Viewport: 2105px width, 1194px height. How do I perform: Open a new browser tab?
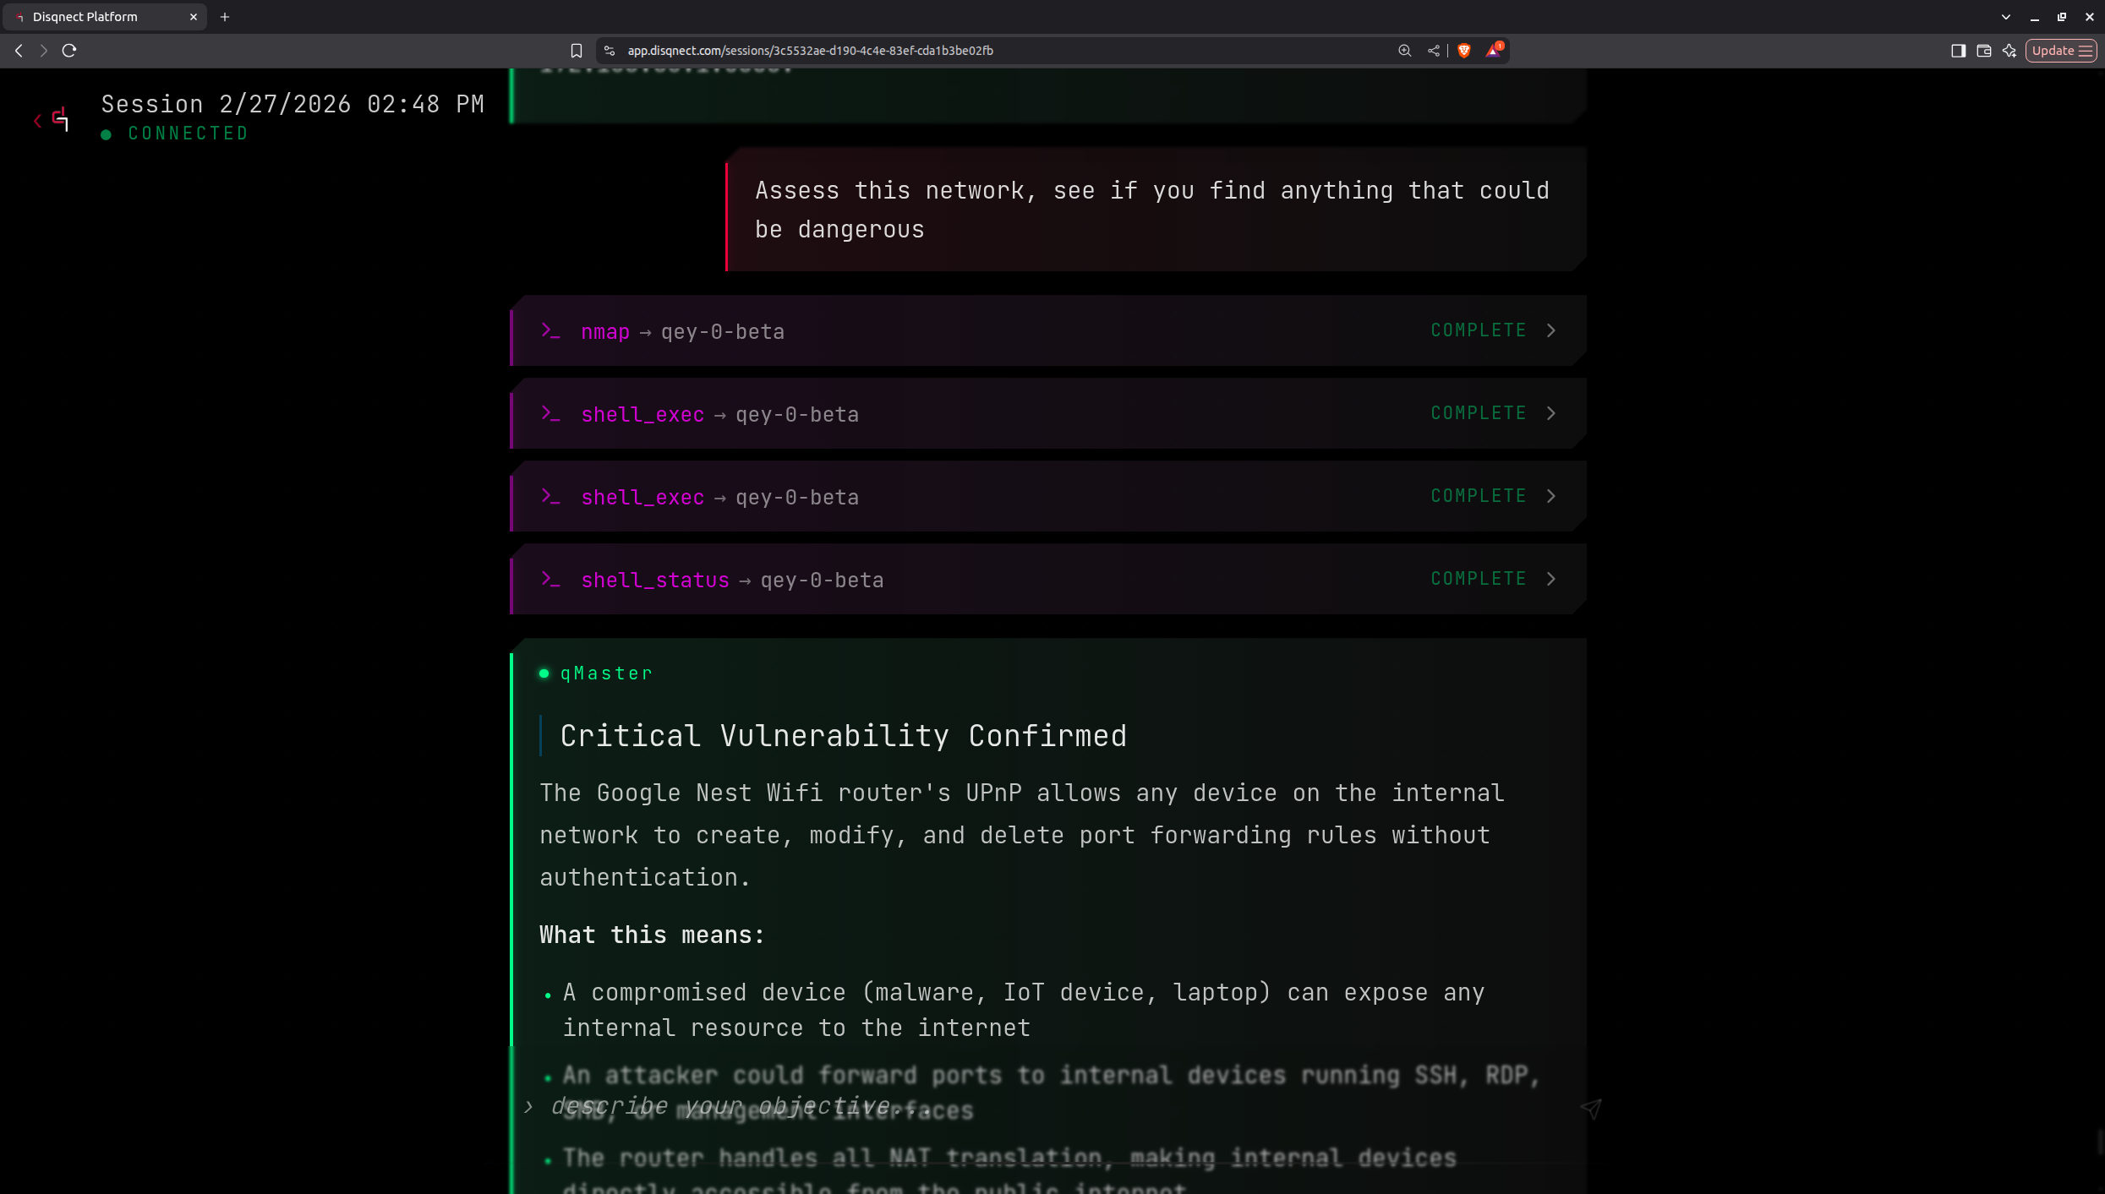click(x=225, y=17)
